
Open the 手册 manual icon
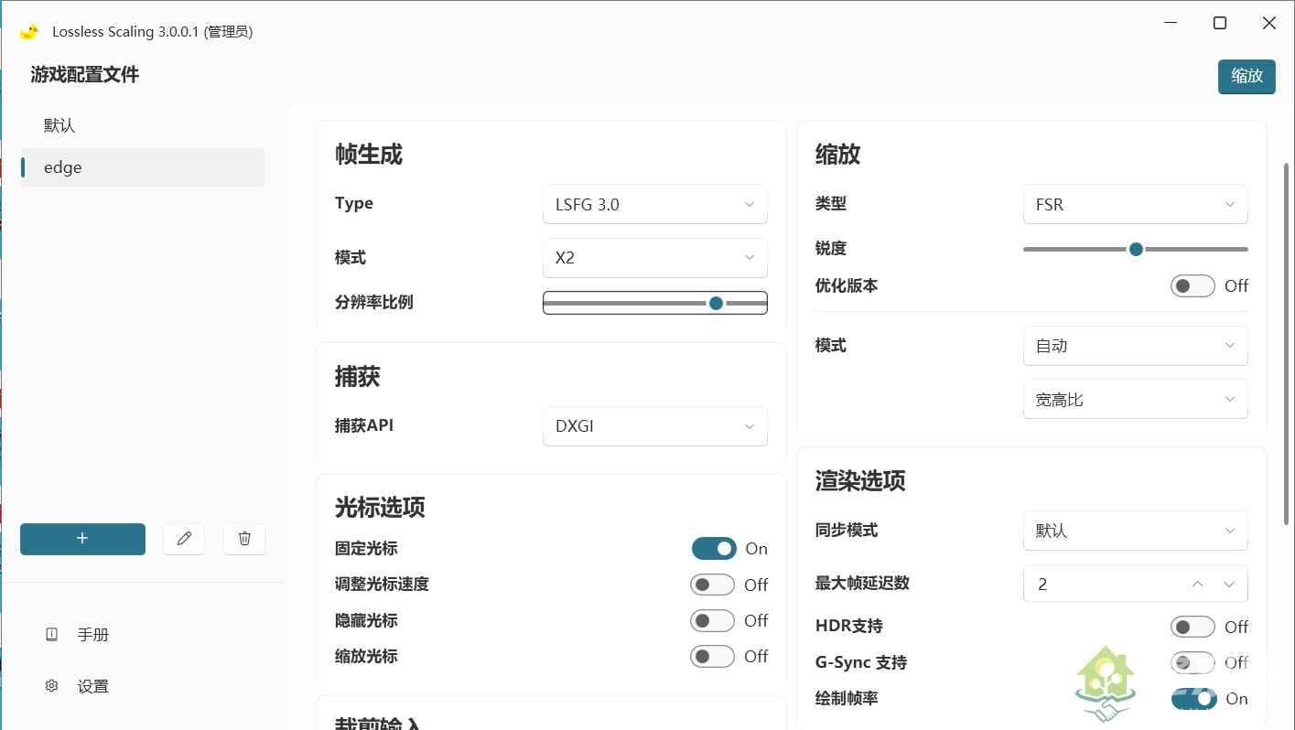tap(52, 634)
